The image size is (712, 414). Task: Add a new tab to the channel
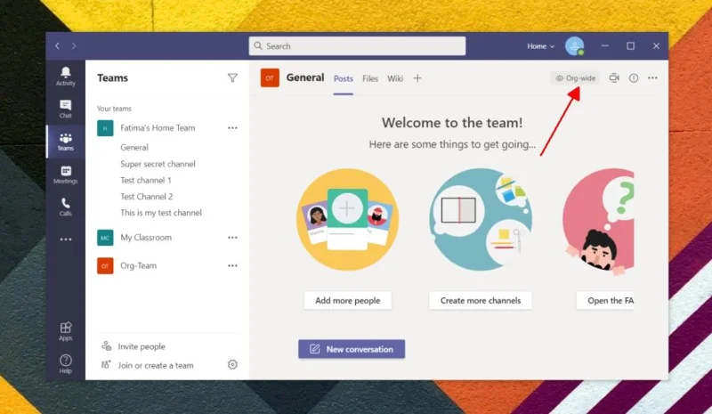pos(417,78)
